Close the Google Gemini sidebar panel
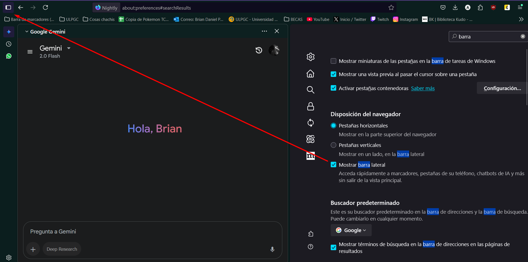 (277, 31)
